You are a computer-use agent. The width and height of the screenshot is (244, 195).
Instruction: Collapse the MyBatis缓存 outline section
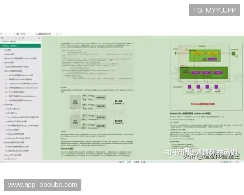(3, 63)
